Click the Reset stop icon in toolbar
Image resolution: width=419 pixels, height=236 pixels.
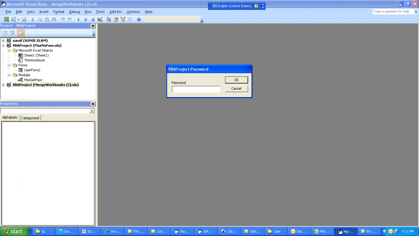point(93,19)
